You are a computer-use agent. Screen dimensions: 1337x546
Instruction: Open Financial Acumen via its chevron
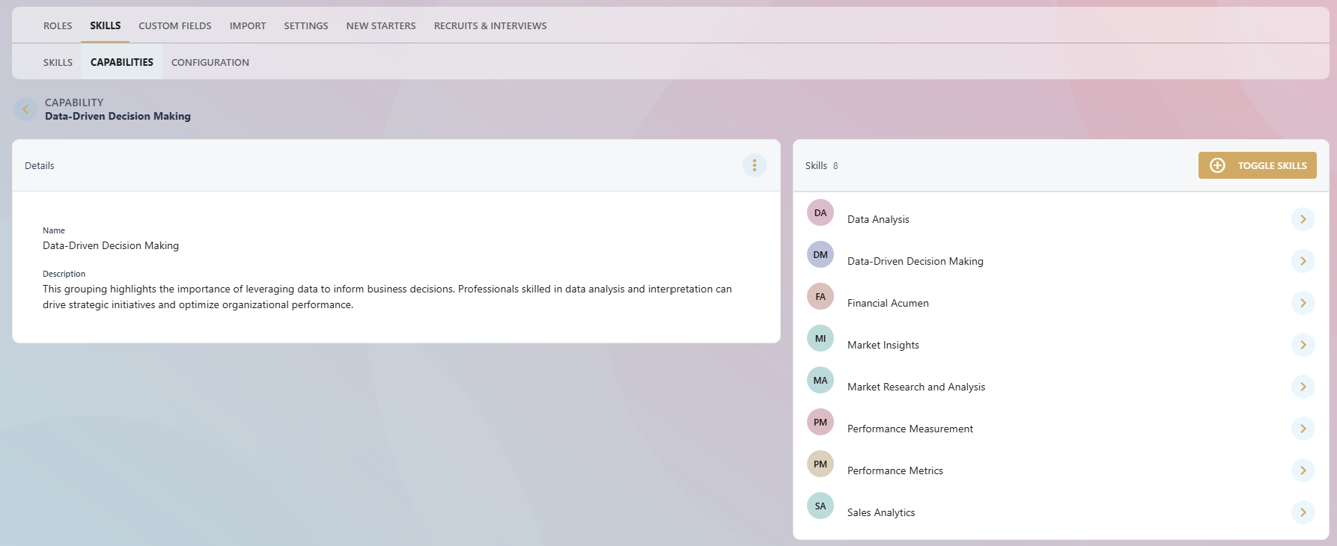coord(1303,303)
